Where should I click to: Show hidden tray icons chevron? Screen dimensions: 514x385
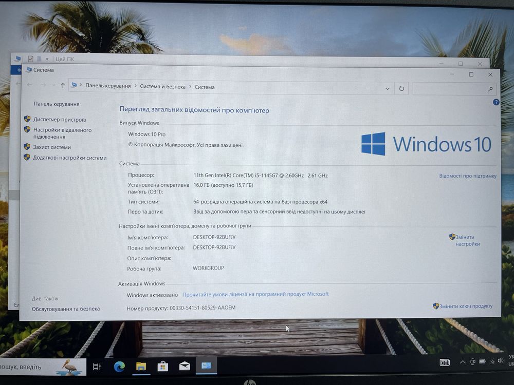[x=463, y=362]
